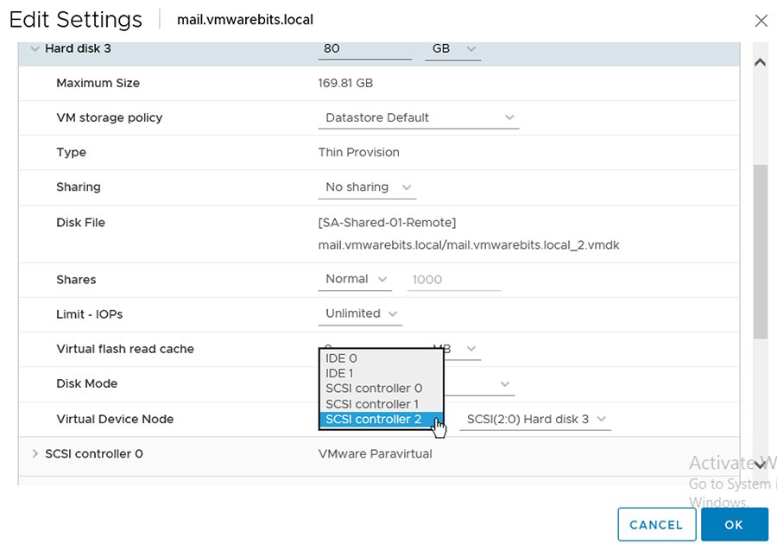Open the Sharing dropdown showing No sharing

366,187
